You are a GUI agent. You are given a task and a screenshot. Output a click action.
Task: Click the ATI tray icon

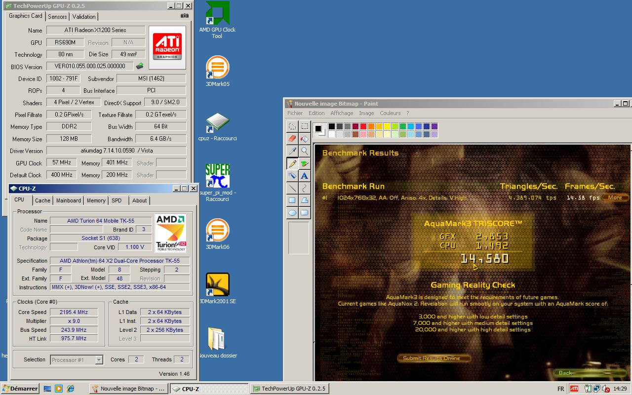574,389
